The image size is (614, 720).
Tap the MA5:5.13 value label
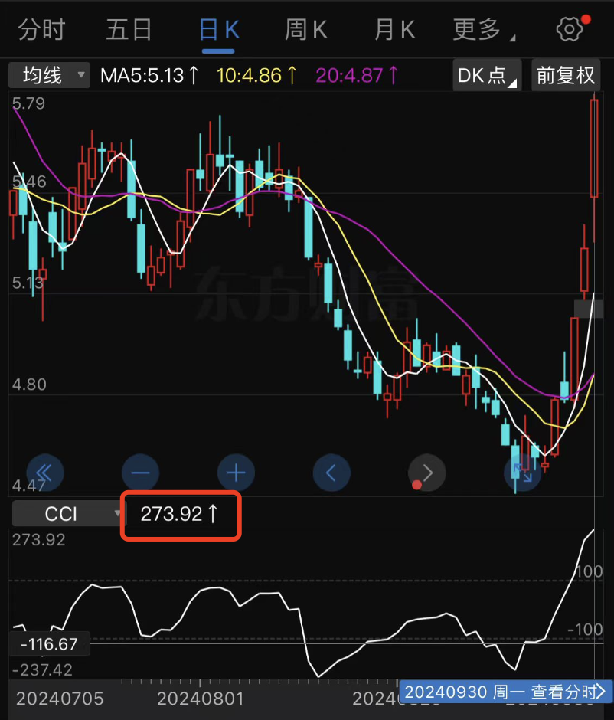[149, 75]
